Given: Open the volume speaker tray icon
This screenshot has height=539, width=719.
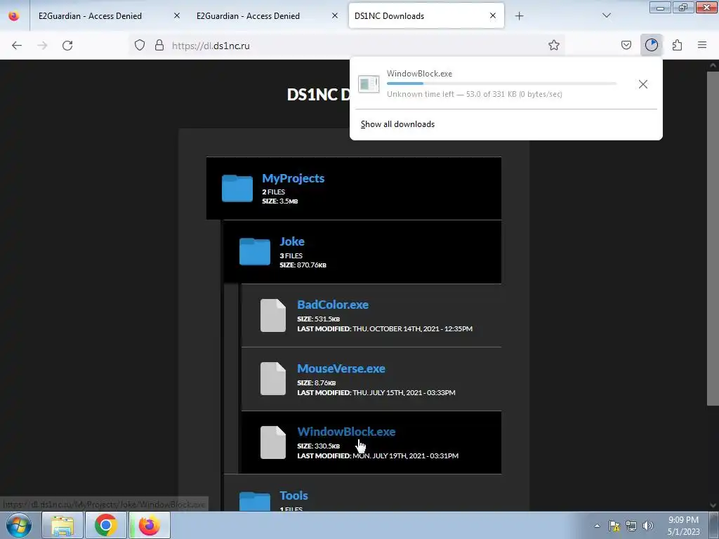Looking at the screenshot, I should [x=647, y=526].
